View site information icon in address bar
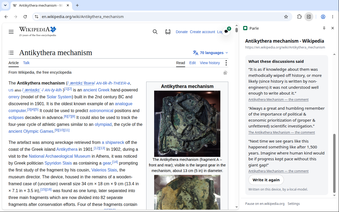Viewport: 339px width, 212px height. coord(37,17)
